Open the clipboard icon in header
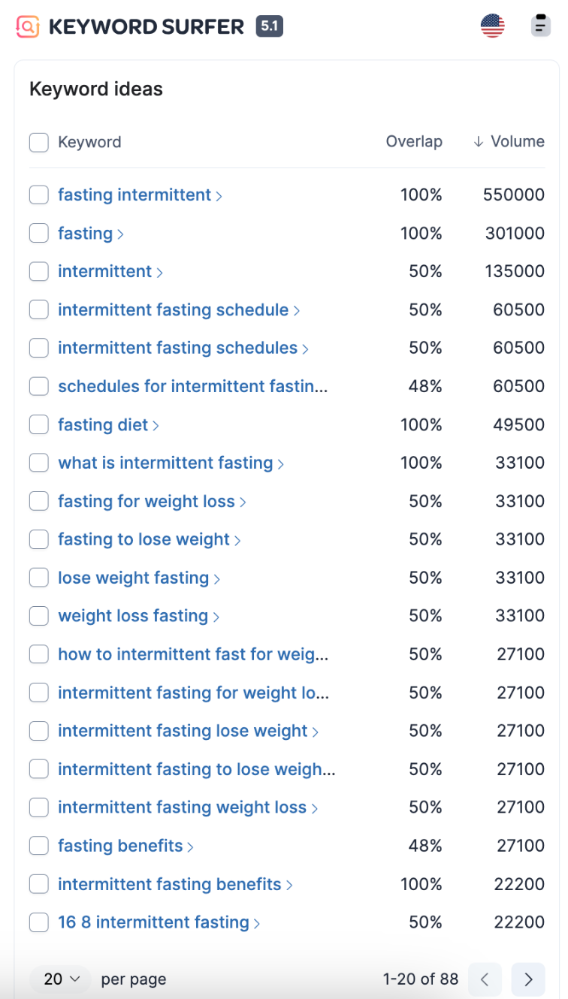This screenshot has height=999, width=568. pyautogui.click(x=540, y=26)
